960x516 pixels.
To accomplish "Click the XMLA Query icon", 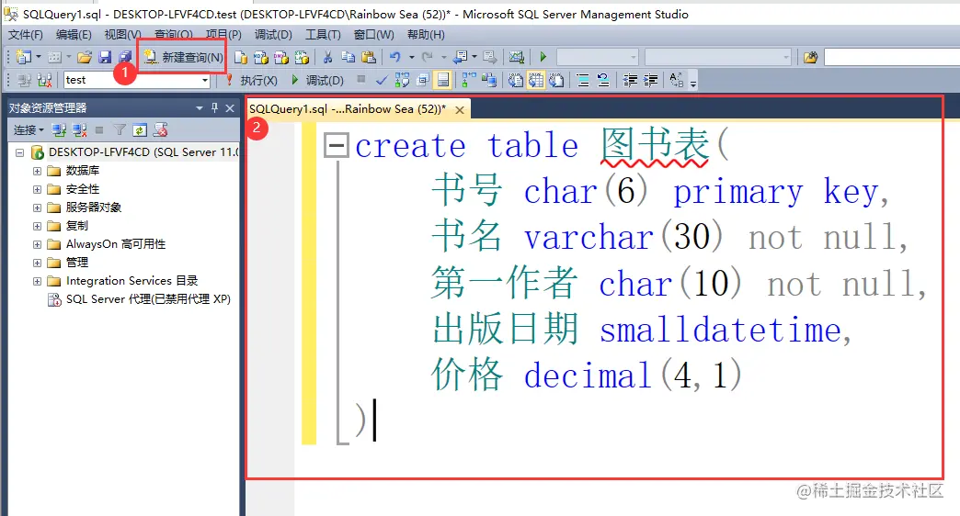I will 302,57.
